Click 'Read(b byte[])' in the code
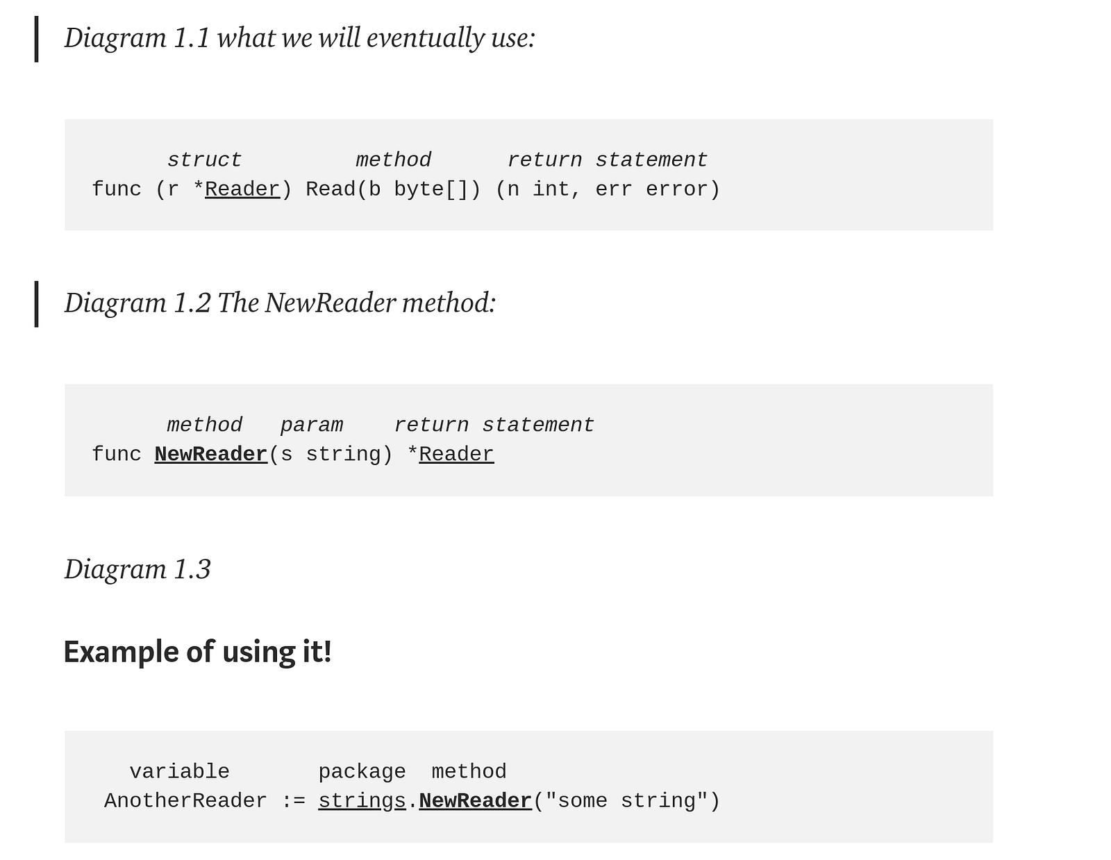 click(x=393, y=189)
